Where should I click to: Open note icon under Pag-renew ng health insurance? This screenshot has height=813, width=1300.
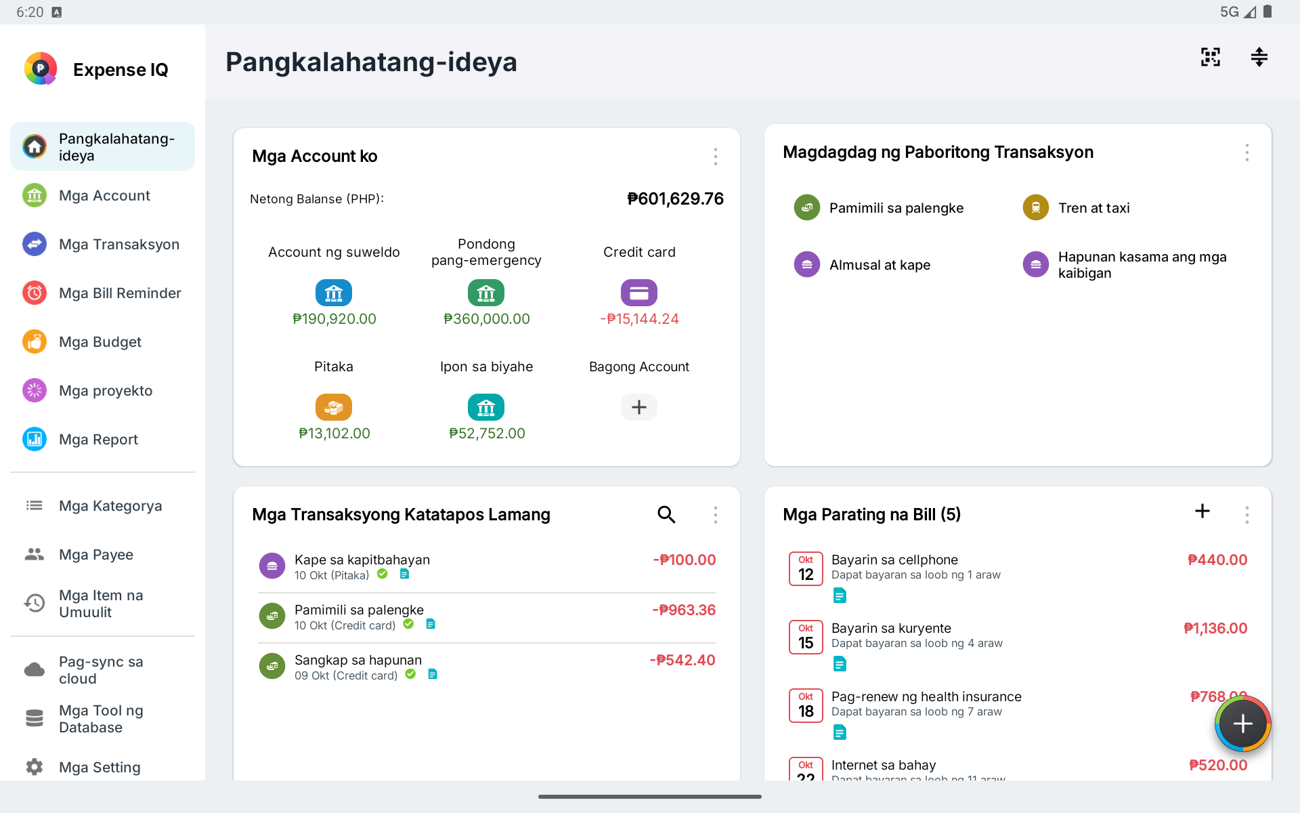coord(840,732)
